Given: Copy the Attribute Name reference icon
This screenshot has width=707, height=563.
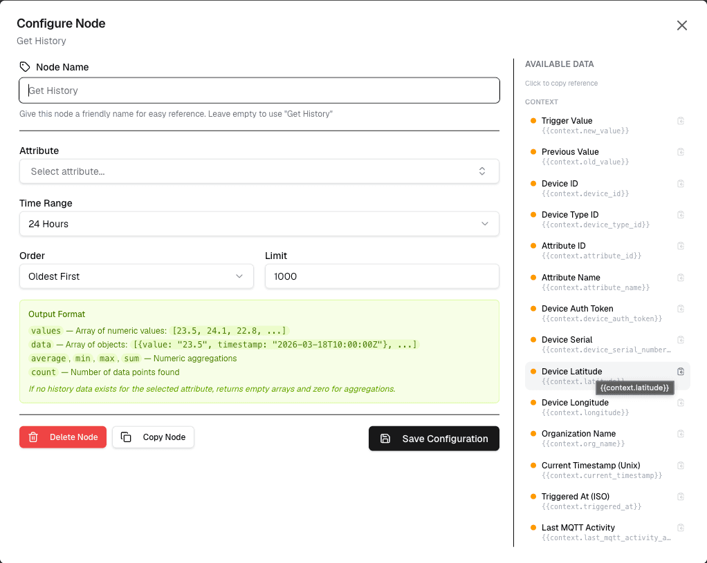Looking at the screenshot, I should click(681, 278).
